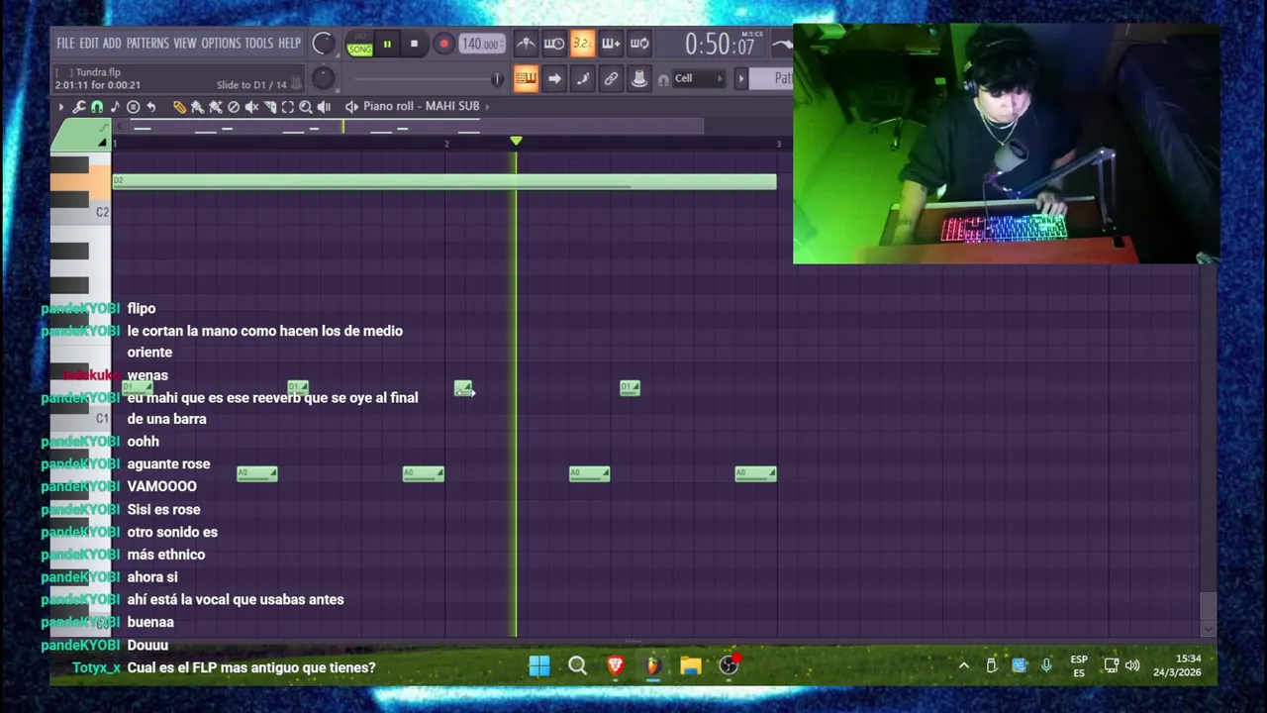Click the multilink to controllers knob icon
This screenshot has height=713, width=1267.
point(639,79)
